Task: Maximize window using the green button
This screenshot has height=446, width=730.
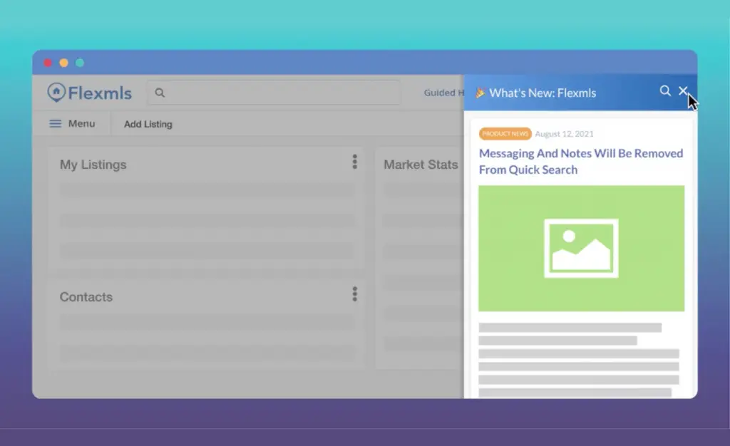Action: click(x=80, y=63)
